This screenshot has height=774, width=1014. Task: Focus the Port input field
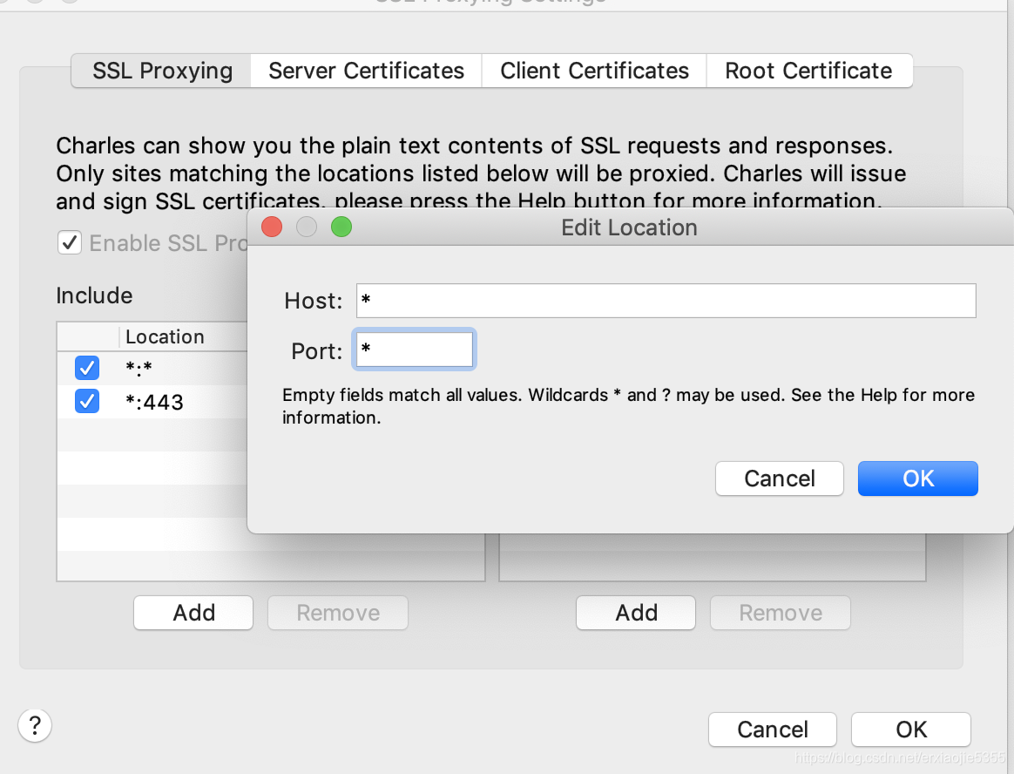coord(415,350)
